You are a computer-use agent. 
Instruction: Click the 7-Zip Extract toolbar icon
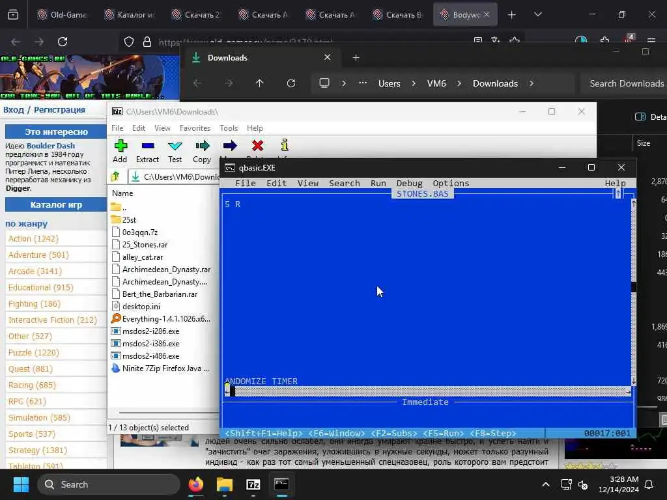coord(148,146)
